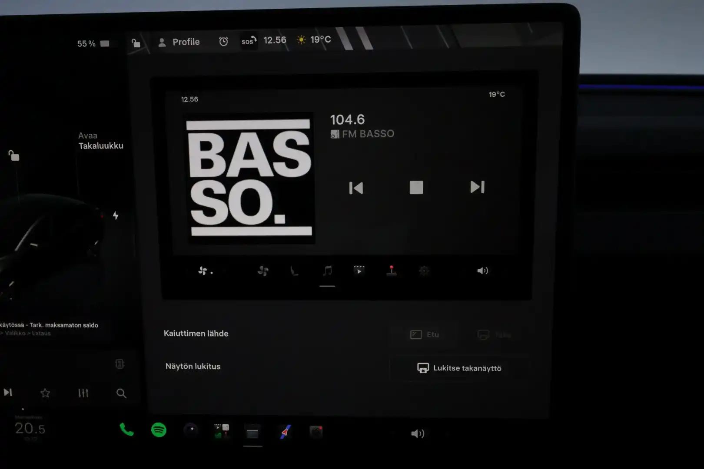
Task: Tap the 19°C temperature in top status bar
Action: pyautogui.click(x=321, y=40)
